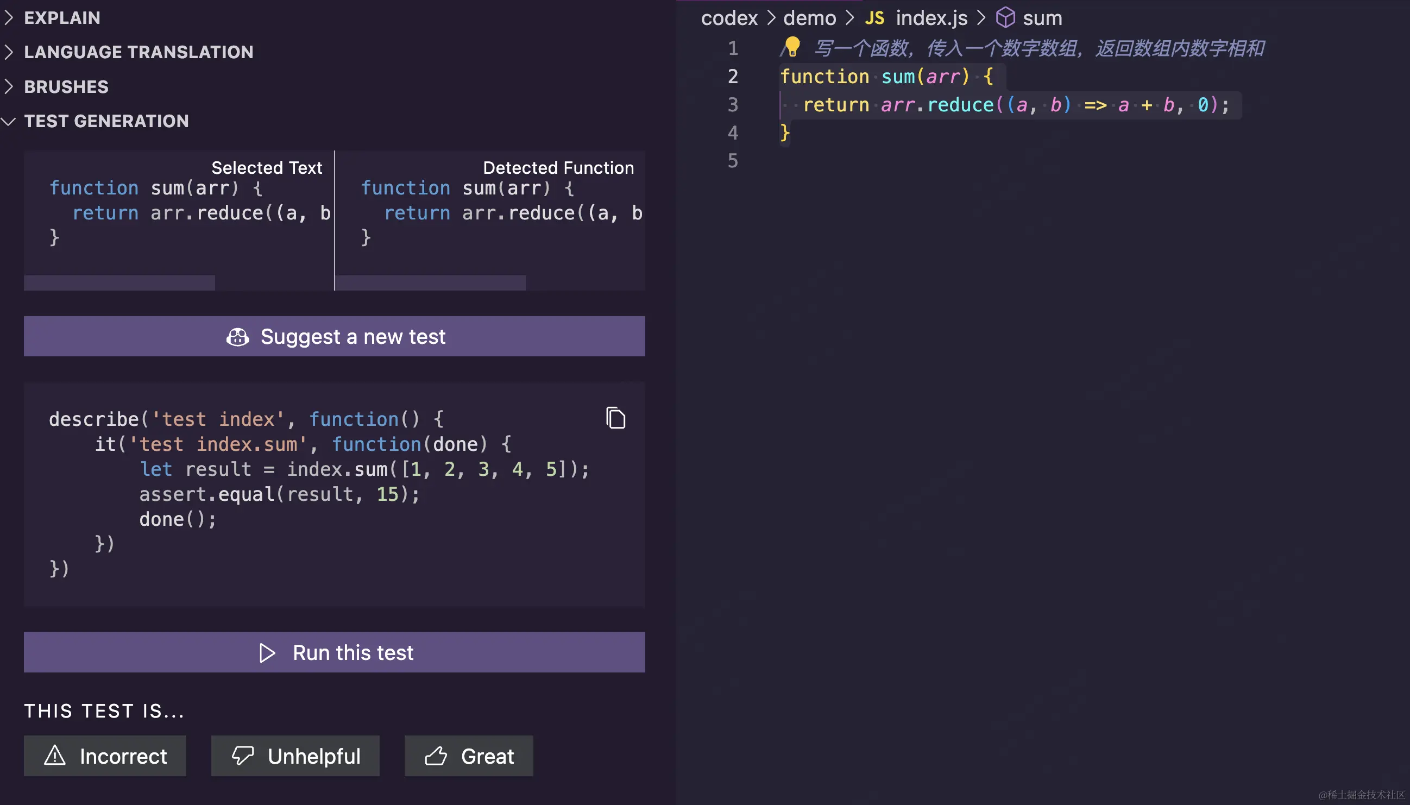Screen dimensions: 1410x805
Task: Open the codex breadcrumb item
Action: click(729, 18)
